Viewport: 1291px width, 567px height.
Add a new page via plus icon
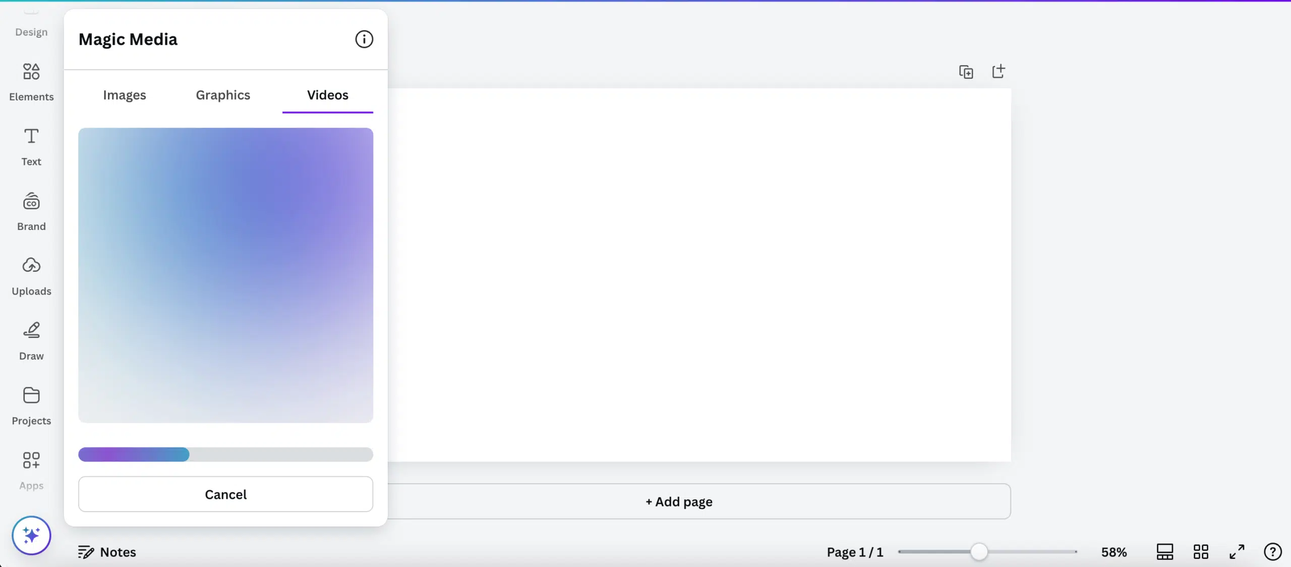coord(999,71)
